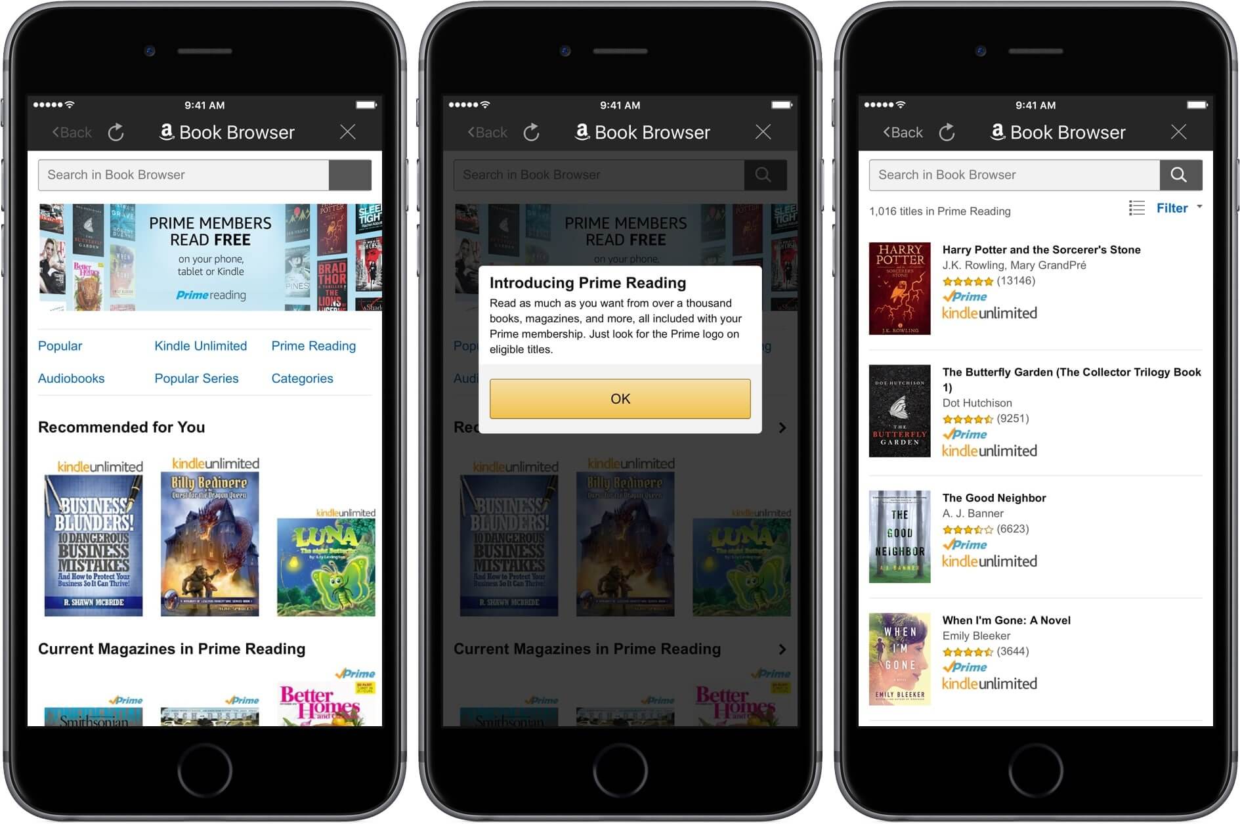The width and height of the screenshot is (1240, 824).
Task: Expand the Current Magazines in Prime Reading chevron
Action: (x=782, y=649)
